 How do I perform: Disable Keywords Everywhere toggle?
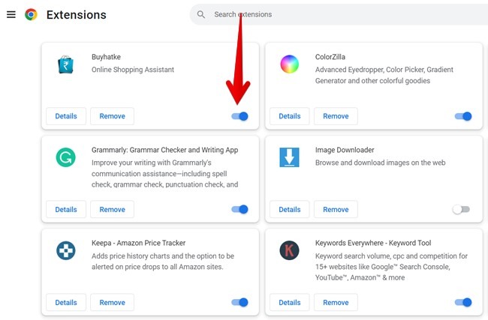point(463,302)
